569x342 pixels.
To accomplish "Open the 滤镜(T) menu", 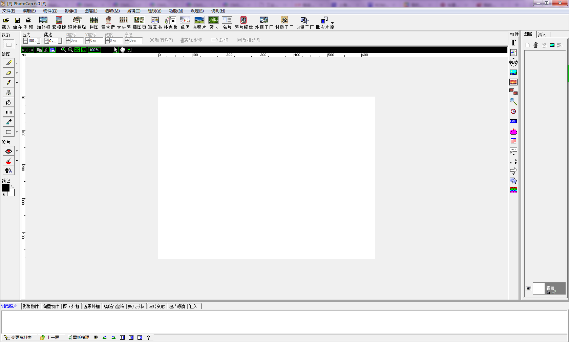I will 133,11.
